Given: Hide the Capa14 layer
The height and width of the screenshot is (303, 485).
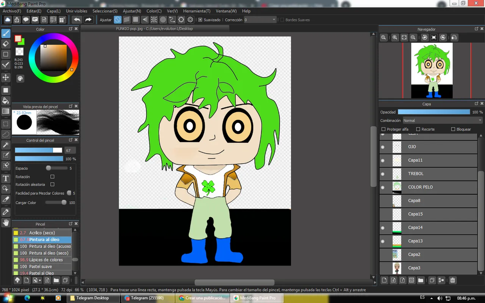Looking at the screenshot, I should coord(382,228).
